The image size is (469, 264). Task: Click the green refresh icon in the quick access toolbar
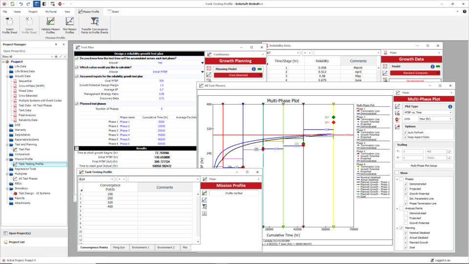tap(12, 4)
